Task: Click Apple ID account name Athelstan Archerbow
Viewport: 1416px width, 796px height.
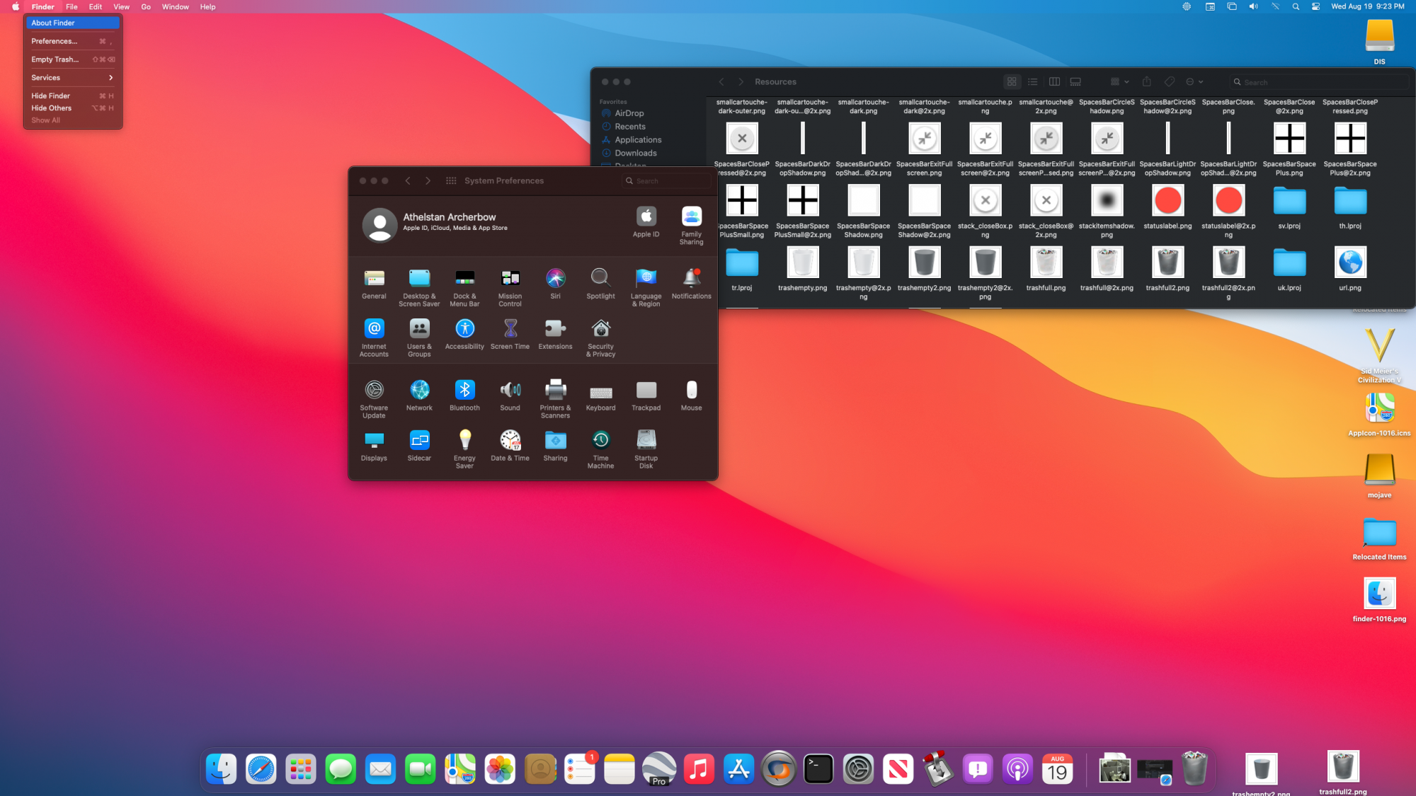Action: [x=449, y=217]
